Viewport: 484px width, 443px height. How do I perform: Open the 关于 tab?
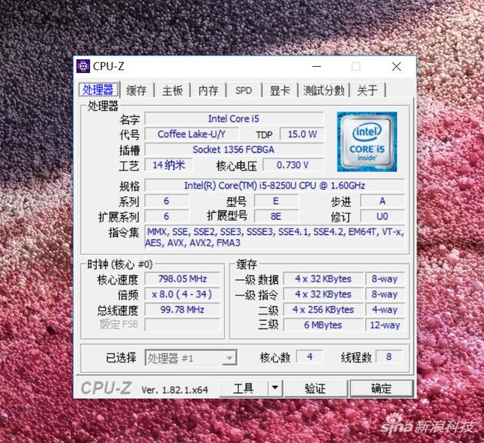(367, 90)
